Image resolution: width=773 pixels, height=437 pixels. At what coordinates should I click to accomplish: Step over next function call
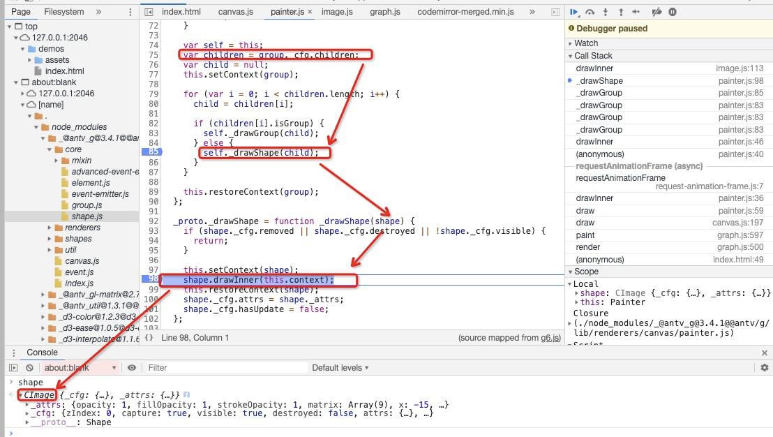[590, 12]
